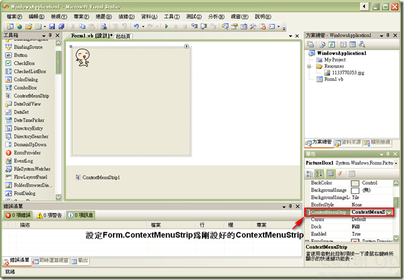Switch to the 起始頁 tab
This screenshot has width=404, height=280.
(x=123, y=36)
